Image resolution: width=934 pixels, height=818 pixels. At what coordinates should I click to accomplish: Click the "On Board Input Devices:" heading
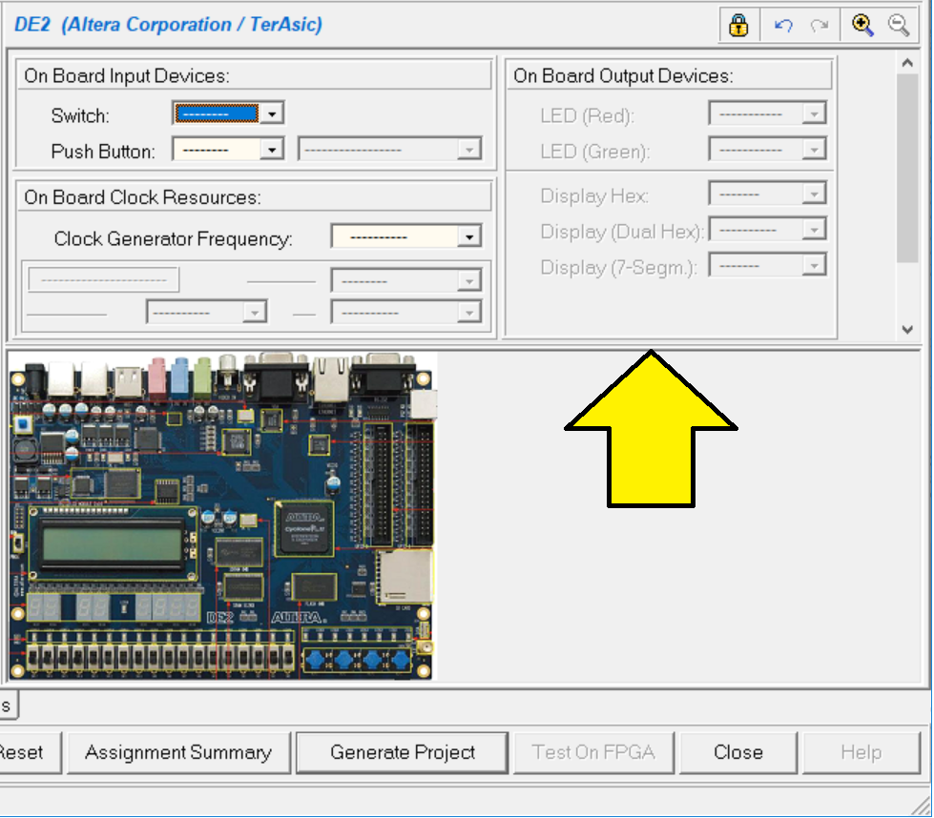pos(127,75)
